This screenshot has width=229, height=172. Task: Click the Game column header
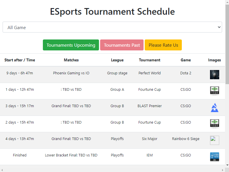point(186,60)
